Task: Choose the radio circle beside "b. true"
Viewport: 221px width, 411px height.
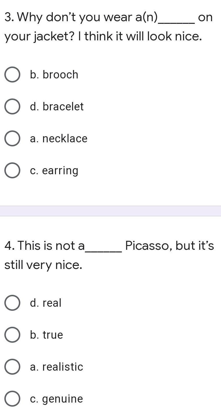Action: (x=12, y=335)
